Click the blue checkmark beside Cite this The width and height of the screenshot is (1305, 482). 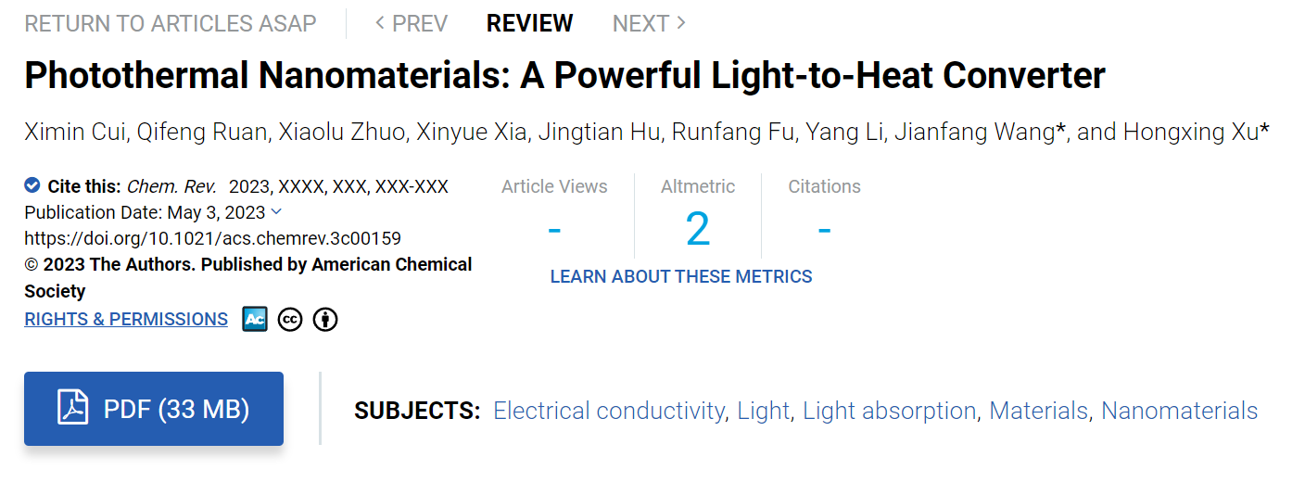point(32,185)
